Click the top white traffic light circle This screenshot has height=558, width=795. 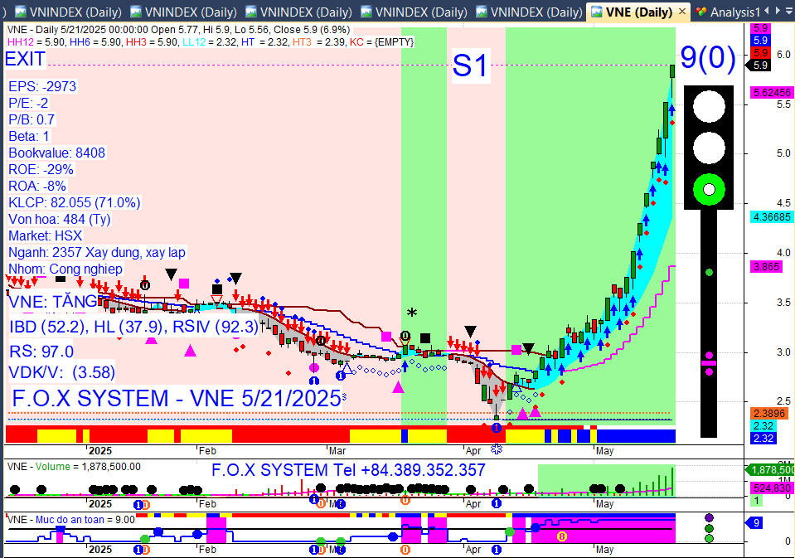pyautogui.click(x=709, y=106)
